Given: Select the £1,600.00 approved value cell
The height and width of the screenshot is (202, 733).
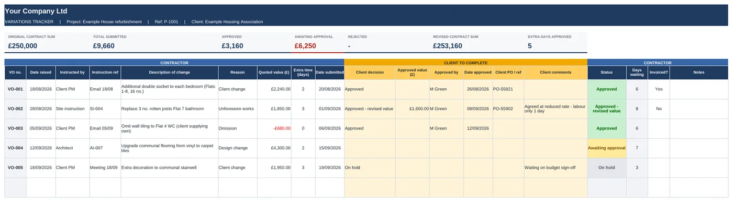Looking at the screenshot, I should point(412,109).
